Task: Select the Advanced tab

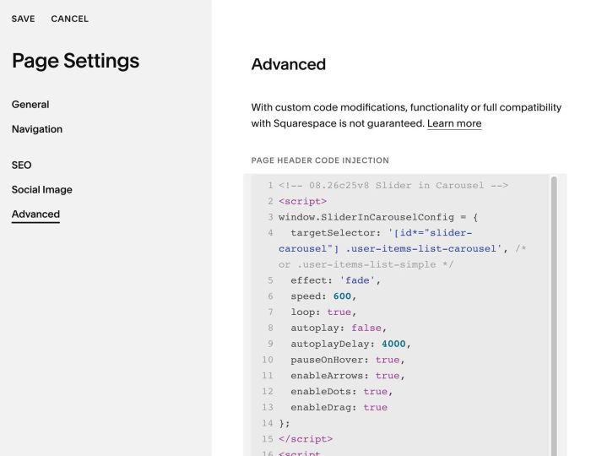Action: pyautogui.click(x=35, y=214)
